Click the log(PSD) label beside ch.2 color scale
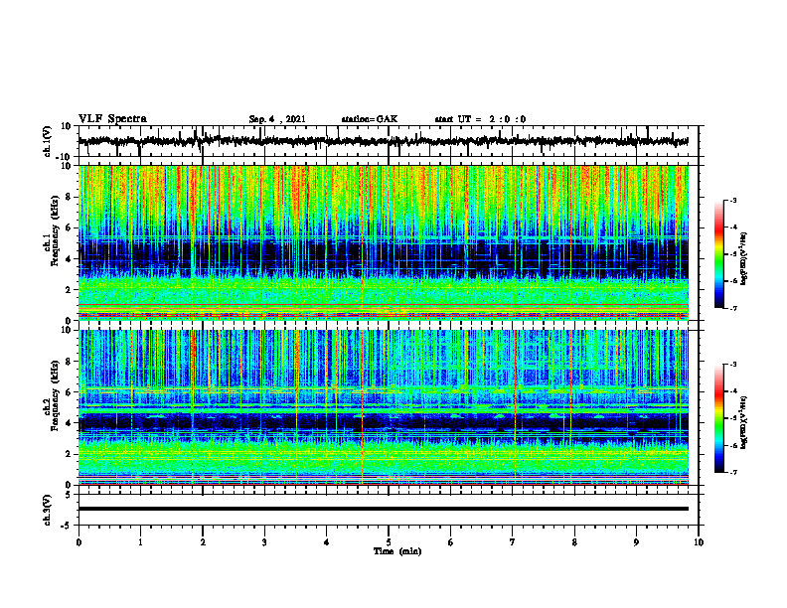The width and height of the screenshot is (787, 608). pyautogui.click(x=744, y=423)
